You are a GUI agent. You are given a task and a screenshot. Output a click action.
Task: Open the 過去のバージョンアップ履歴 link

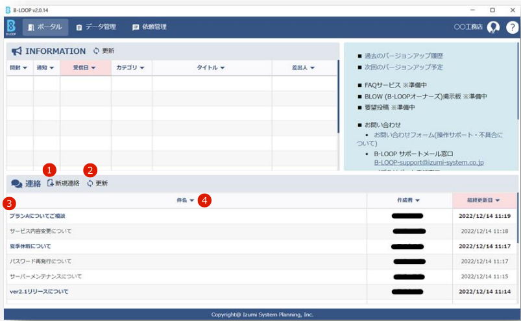pos(404,56)
